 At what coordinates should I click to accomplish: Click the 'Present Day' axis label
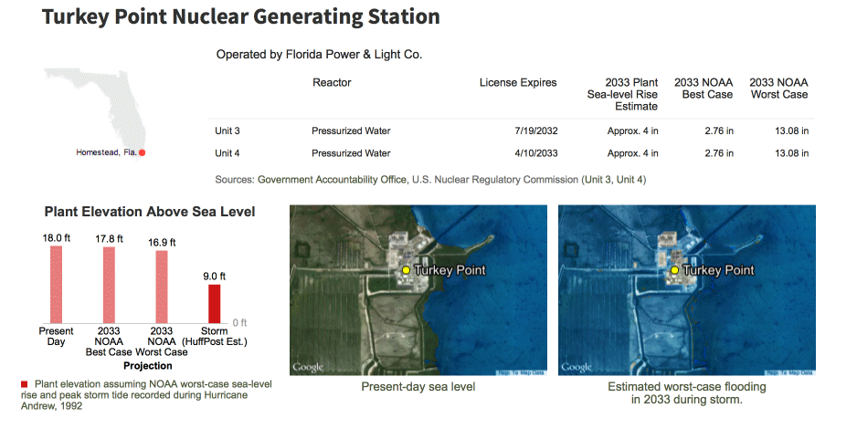[56, 336]
